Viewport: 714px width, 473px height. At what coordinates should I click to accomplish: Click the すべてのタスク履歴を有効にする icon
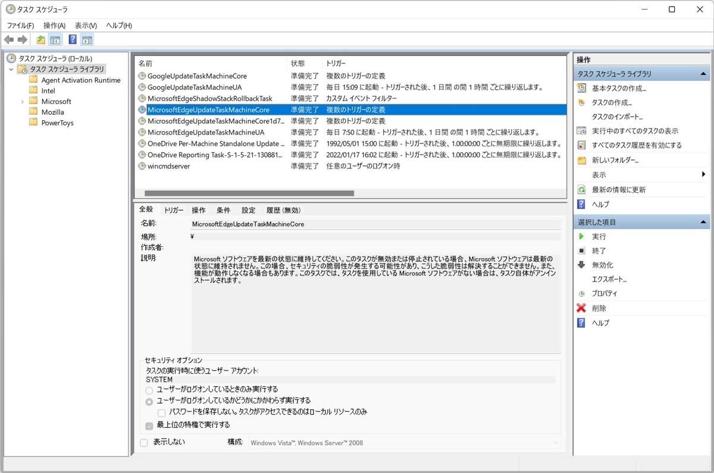tap(582, 145)
